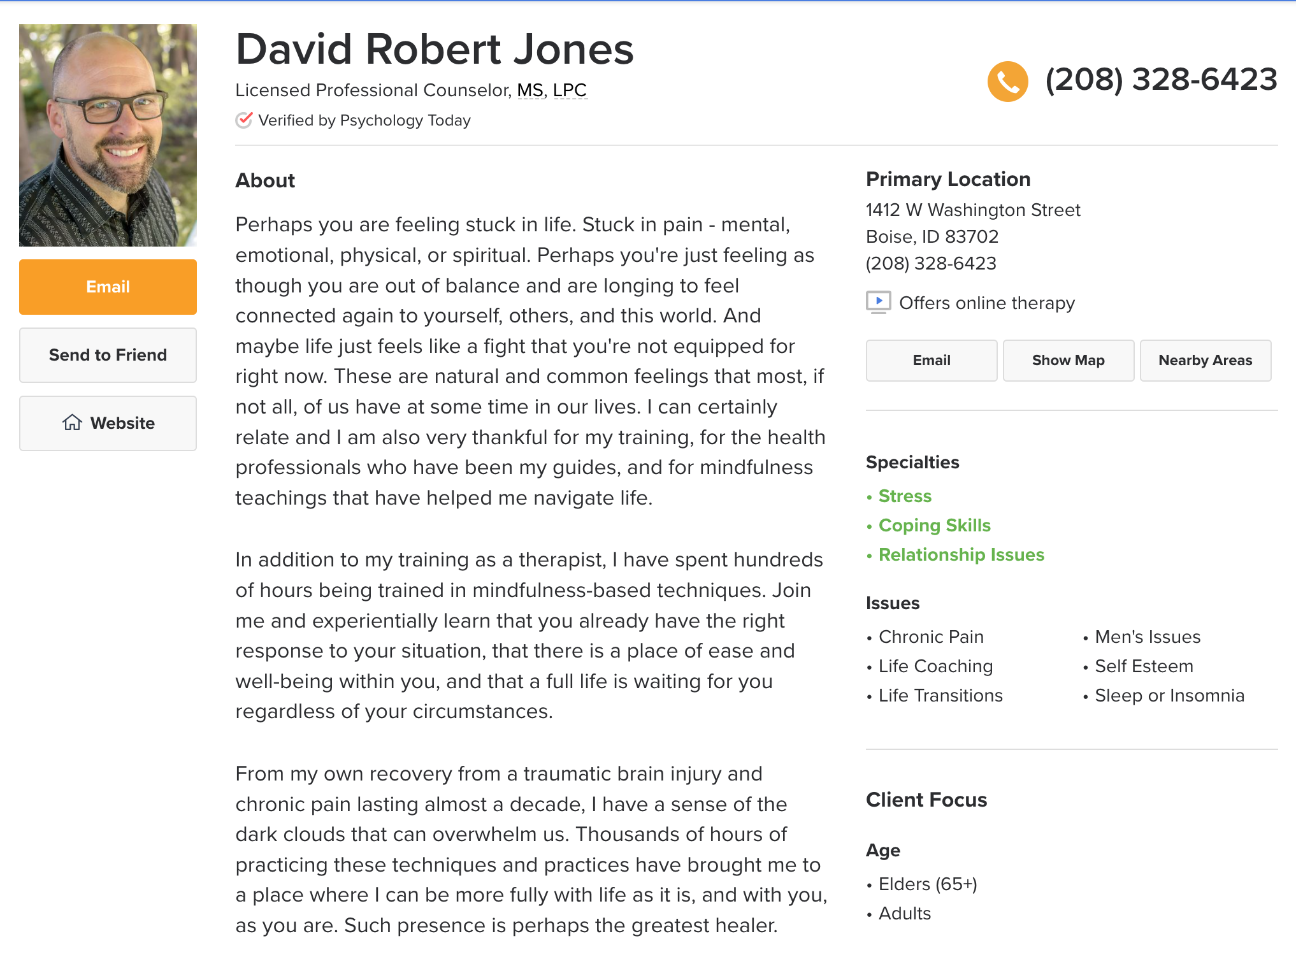The width and height of the screenshot is (1296, 957).
Task: Open the therapist's Website
Action: (x=108, y=423)
